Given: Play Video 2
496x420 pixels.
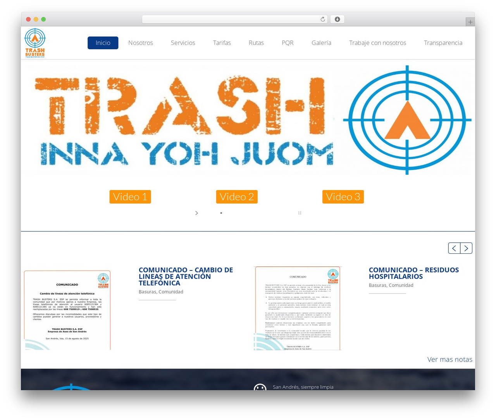Looking at the screenshot, I should click(237, 197).
